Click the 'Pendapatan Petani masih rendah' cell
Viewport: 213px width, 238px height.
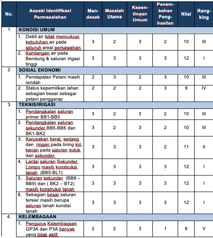point(50,79)
